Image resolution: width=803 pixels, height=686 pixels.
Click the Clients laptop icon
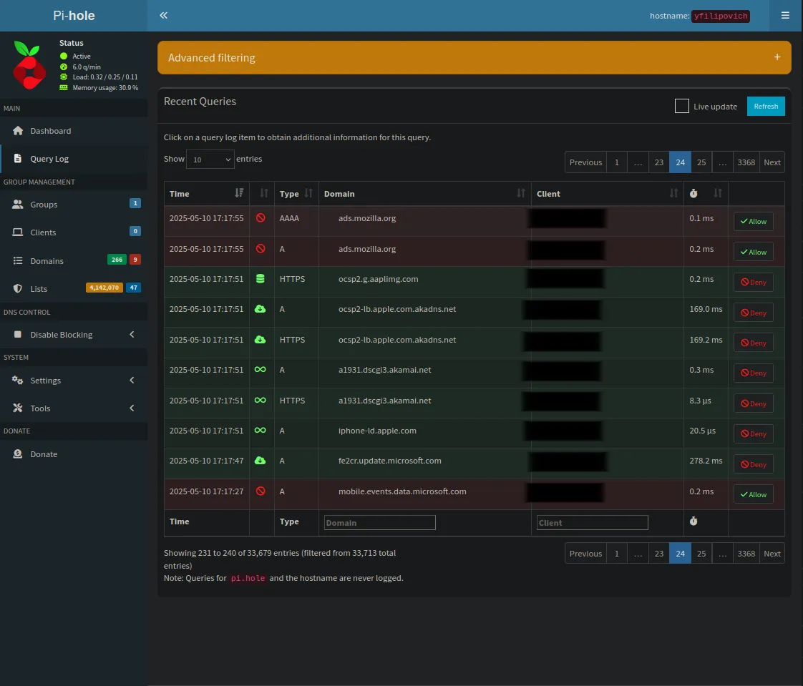click(x=18, y=232)
